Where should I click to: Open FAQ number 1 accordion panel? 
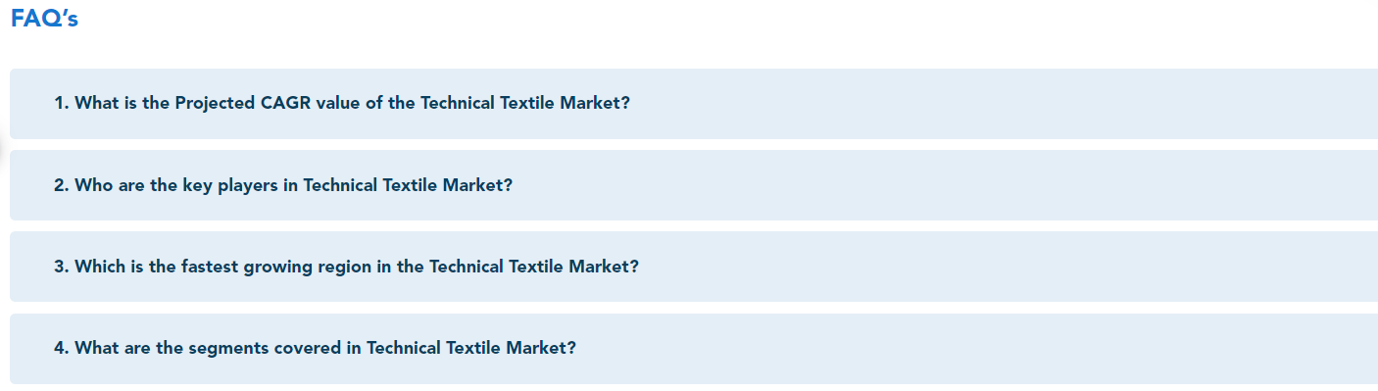[x=694, y=103]
